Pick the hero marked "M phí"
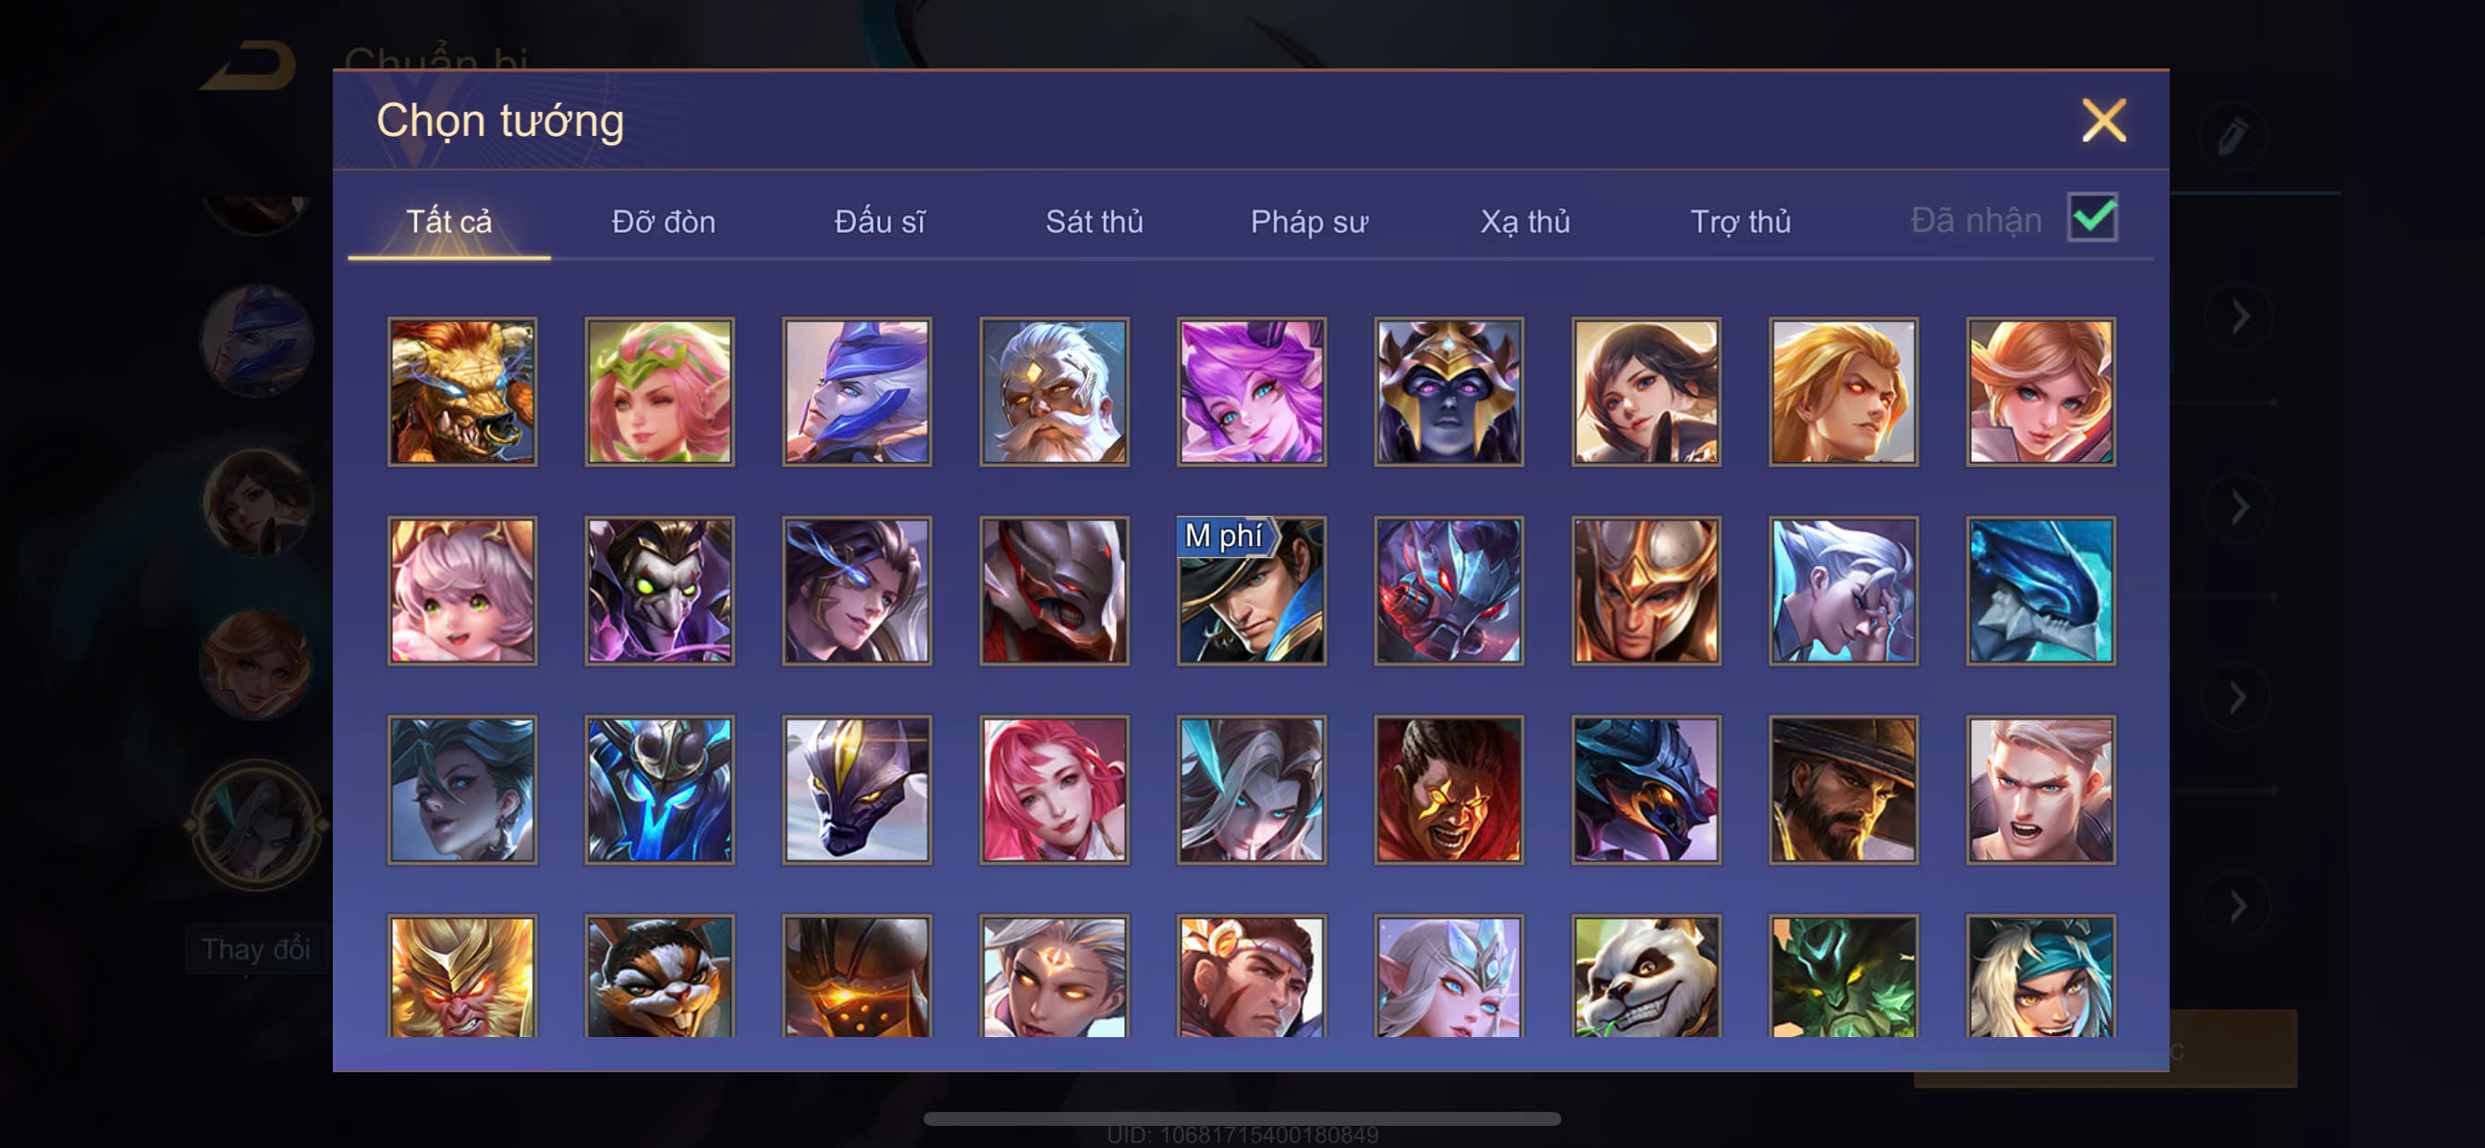2485x1148 pixels. point(1251,591)
